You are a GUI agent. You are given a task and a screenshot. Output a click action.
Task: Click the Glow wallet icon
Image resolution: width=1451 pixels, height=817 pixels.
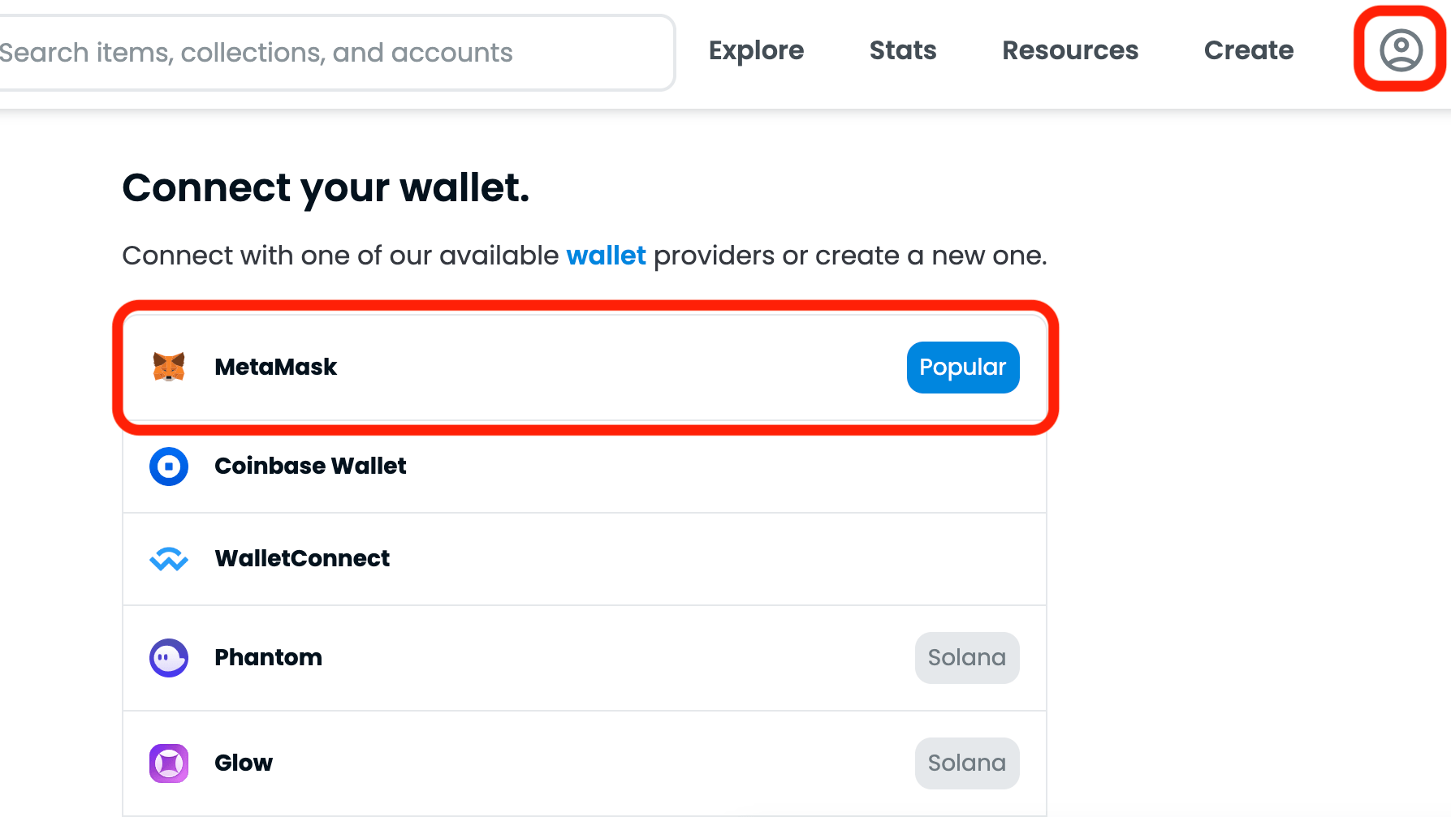pos(169,763)
